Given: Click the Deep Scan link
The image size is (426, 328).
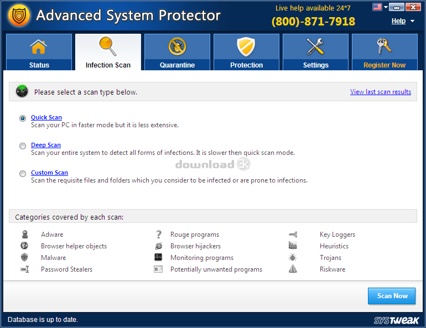Looking at the screenshot, I should click(46, 145).
